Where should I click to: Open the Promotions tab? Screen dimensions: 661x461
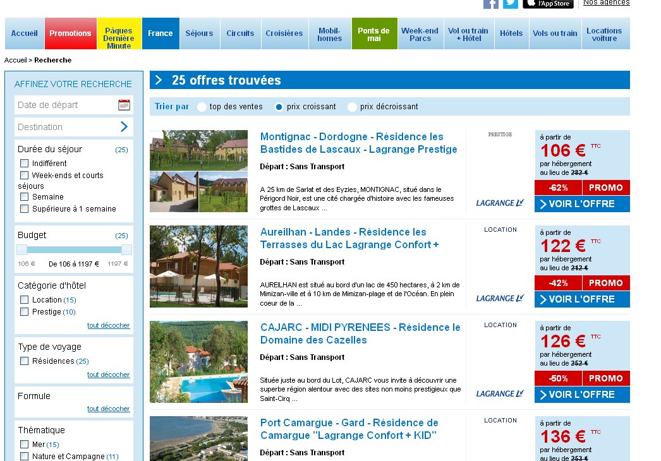[x=70, y=33]
